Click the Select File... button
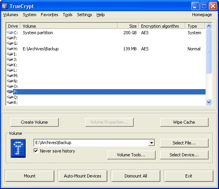 (184, 143)
